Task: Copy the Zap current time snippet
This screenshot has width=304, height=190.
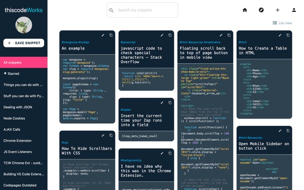Action: (170, 103)
